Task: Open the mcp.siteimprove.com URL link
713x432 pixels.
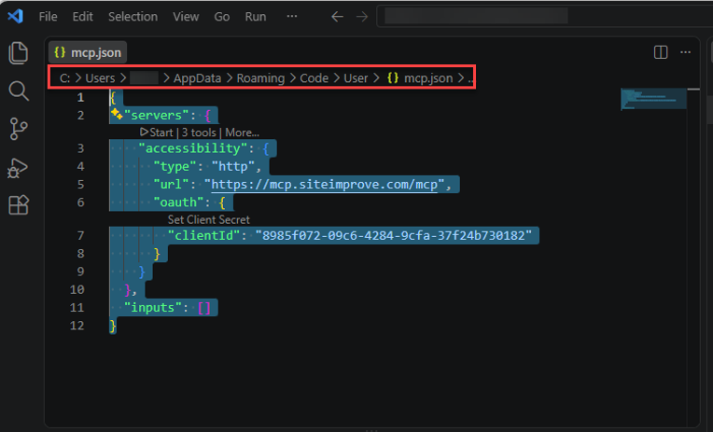Action: [x=324, y=184]
